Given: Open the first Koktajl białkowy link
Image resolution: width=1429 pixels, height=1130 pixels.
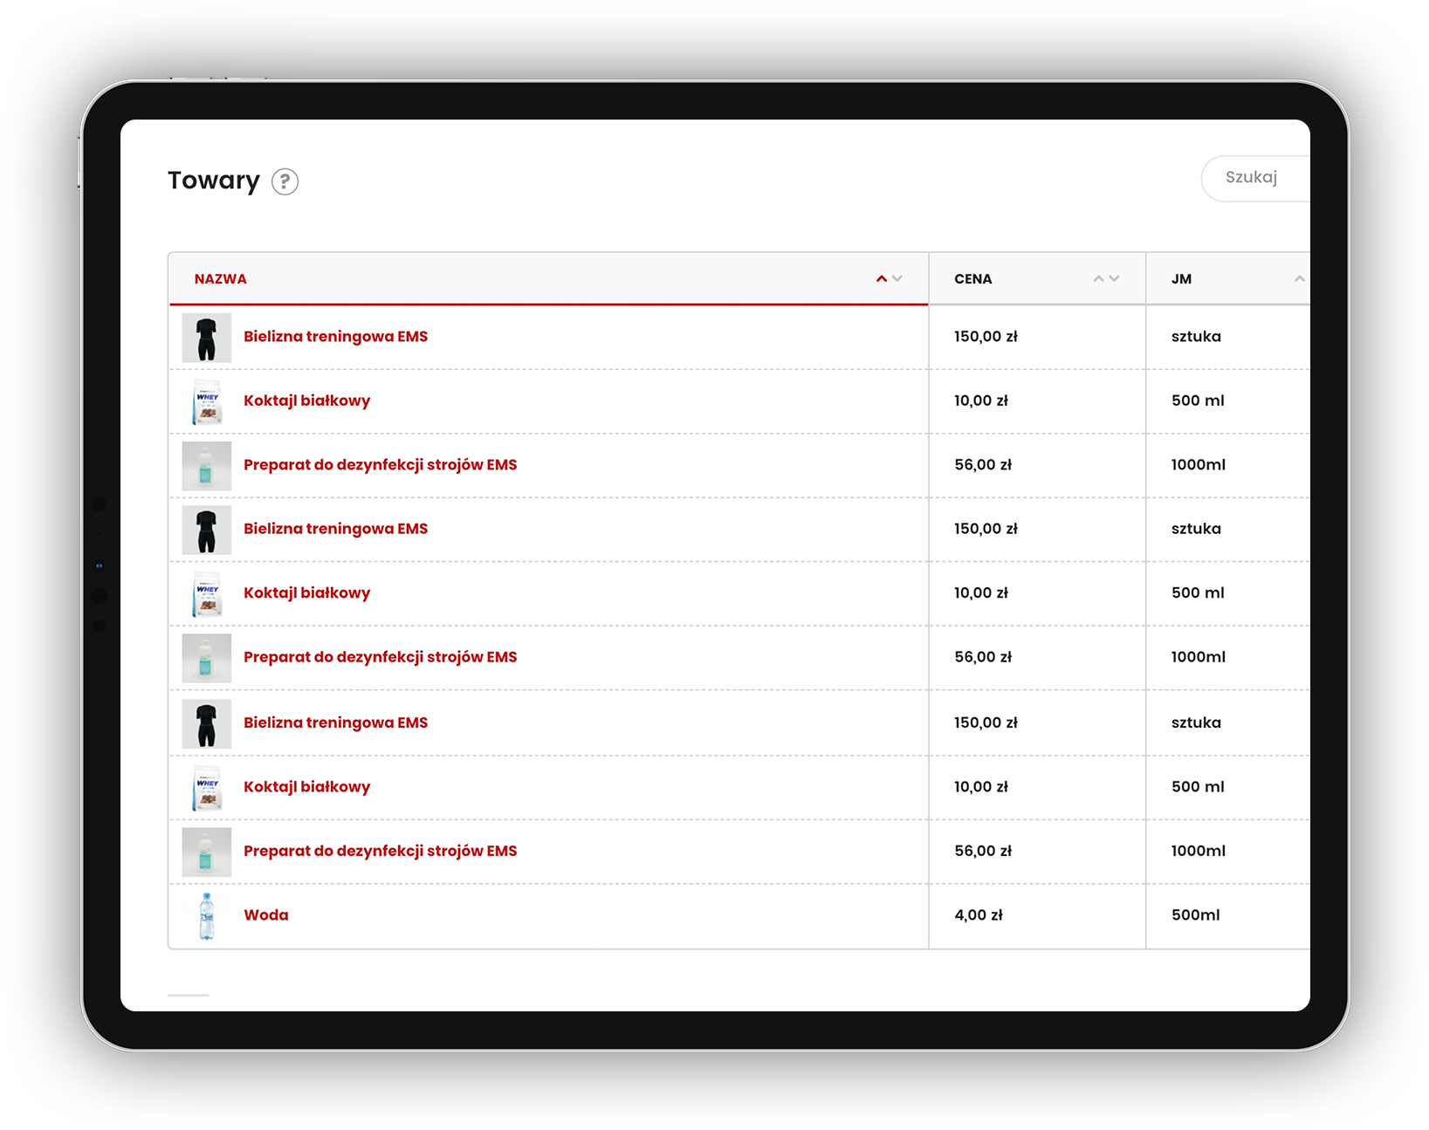Looking at the screenshot, I should [x=306, y=401].
